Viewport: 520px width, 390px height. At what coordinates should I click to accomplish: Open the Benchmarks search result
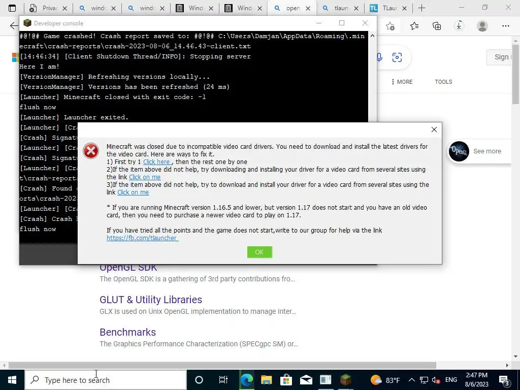click(x=127, y=332)
